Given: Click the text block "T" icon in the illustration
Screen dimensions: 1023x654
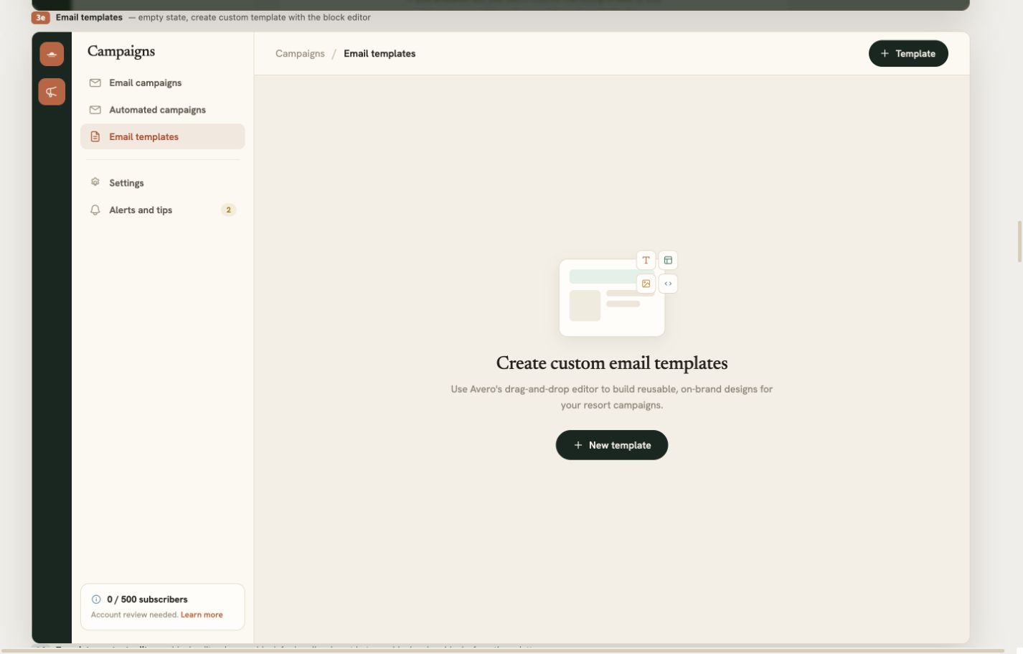Looking at the screenshot, I should pyautogui.click(x=646, y=261).
